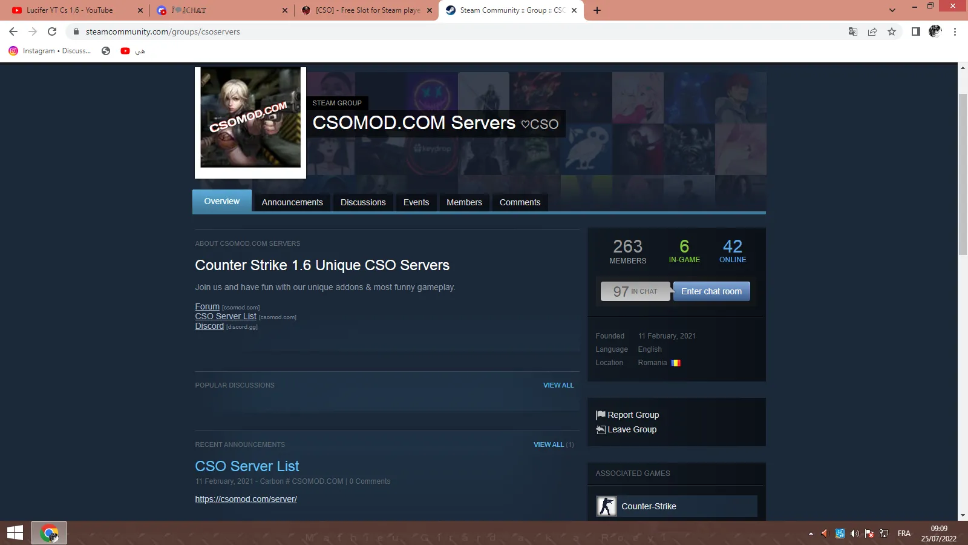This screenshot has height=545, width=968.
Task: Report this group
Action: tap(627, 415)
